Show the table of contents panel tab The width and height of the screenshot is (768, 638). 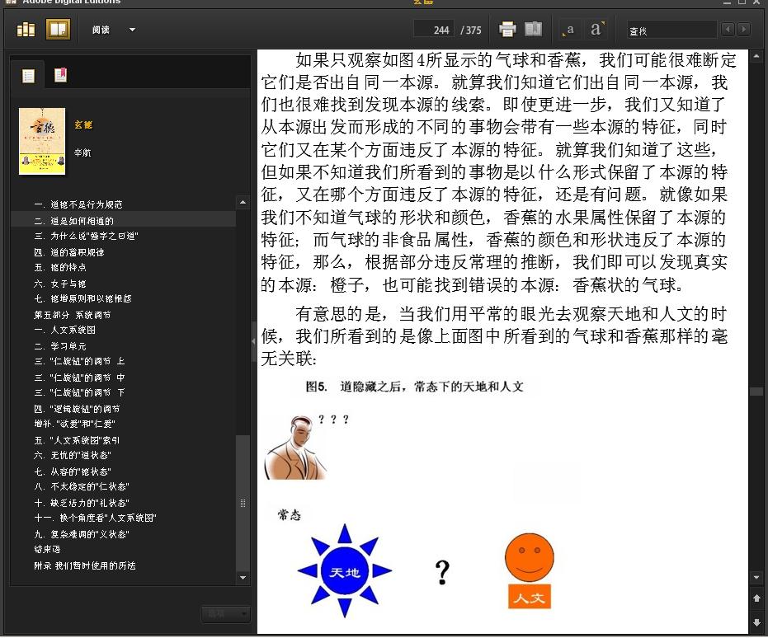(28, 75)
